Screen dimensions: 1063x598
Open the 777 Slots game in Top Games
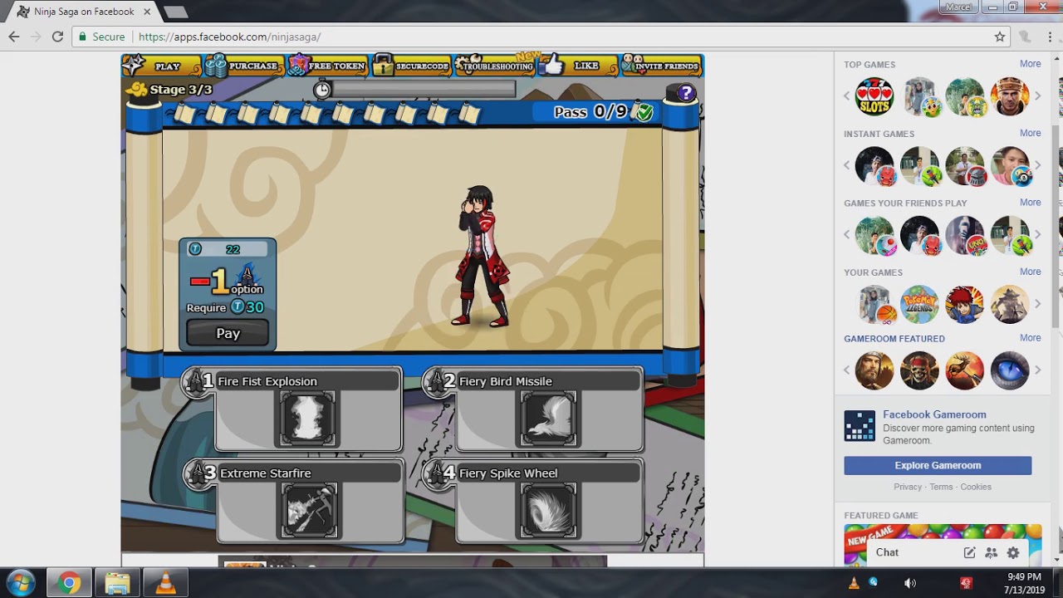coord(874,96)
